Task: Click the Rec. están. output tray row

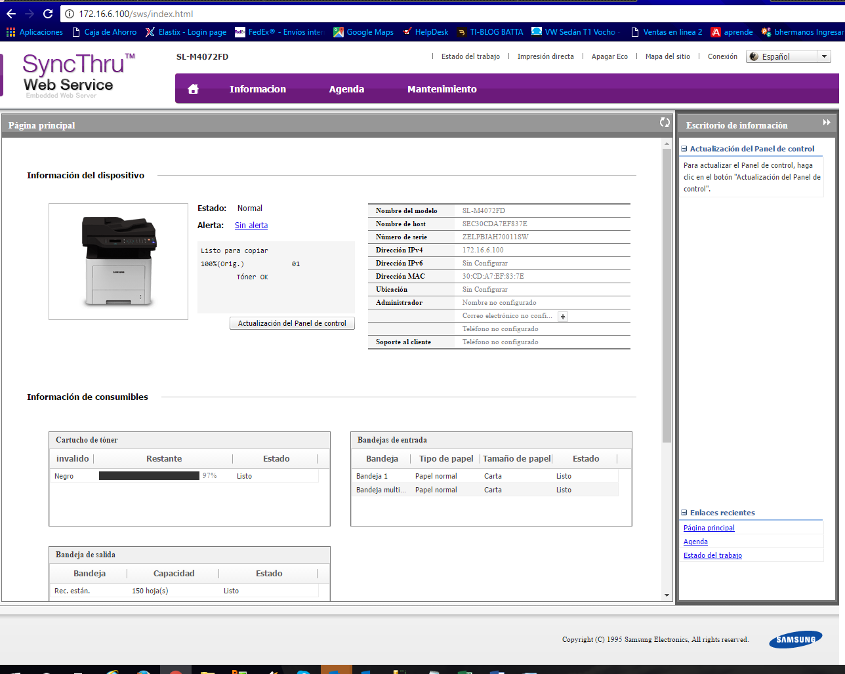Action: tap(184, 591)
